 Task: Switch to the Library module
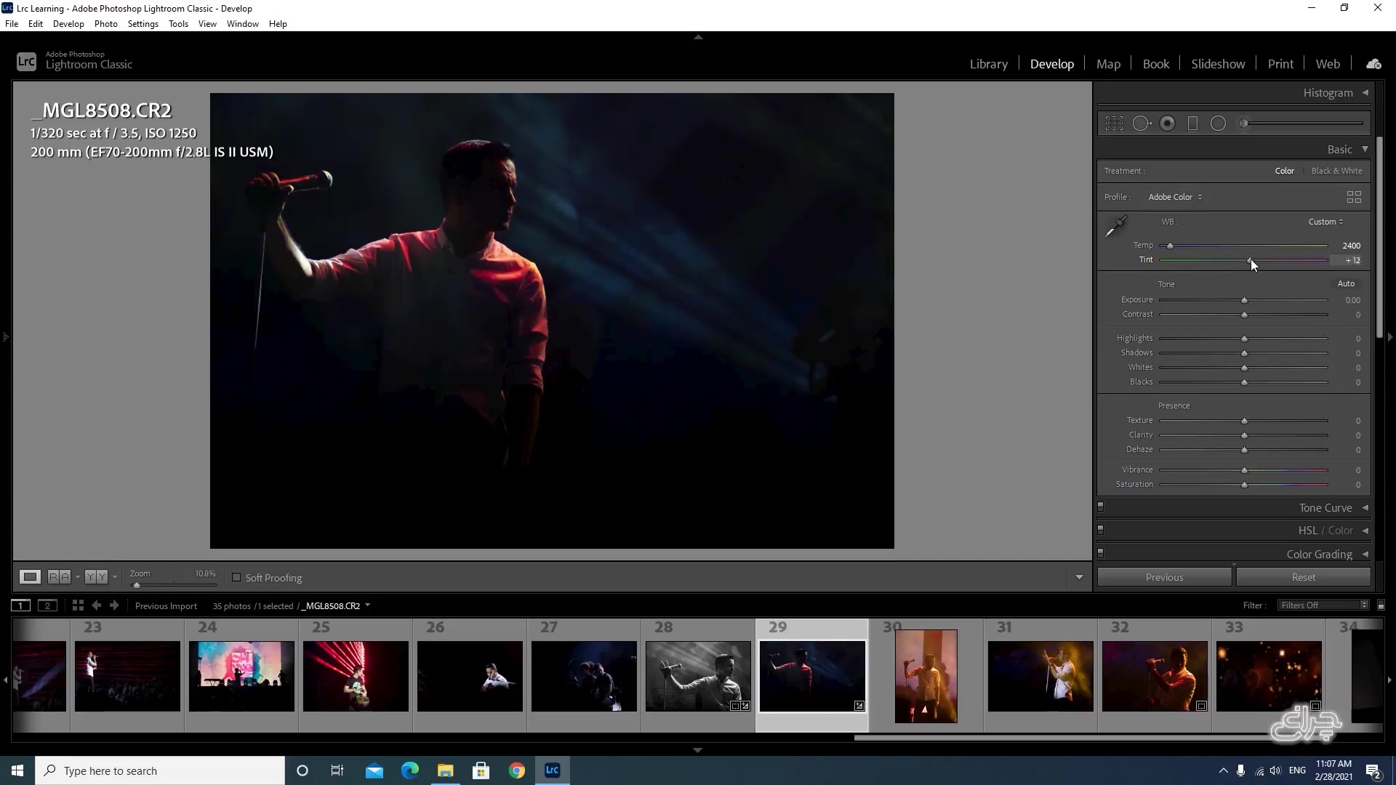tap(988, 64)
